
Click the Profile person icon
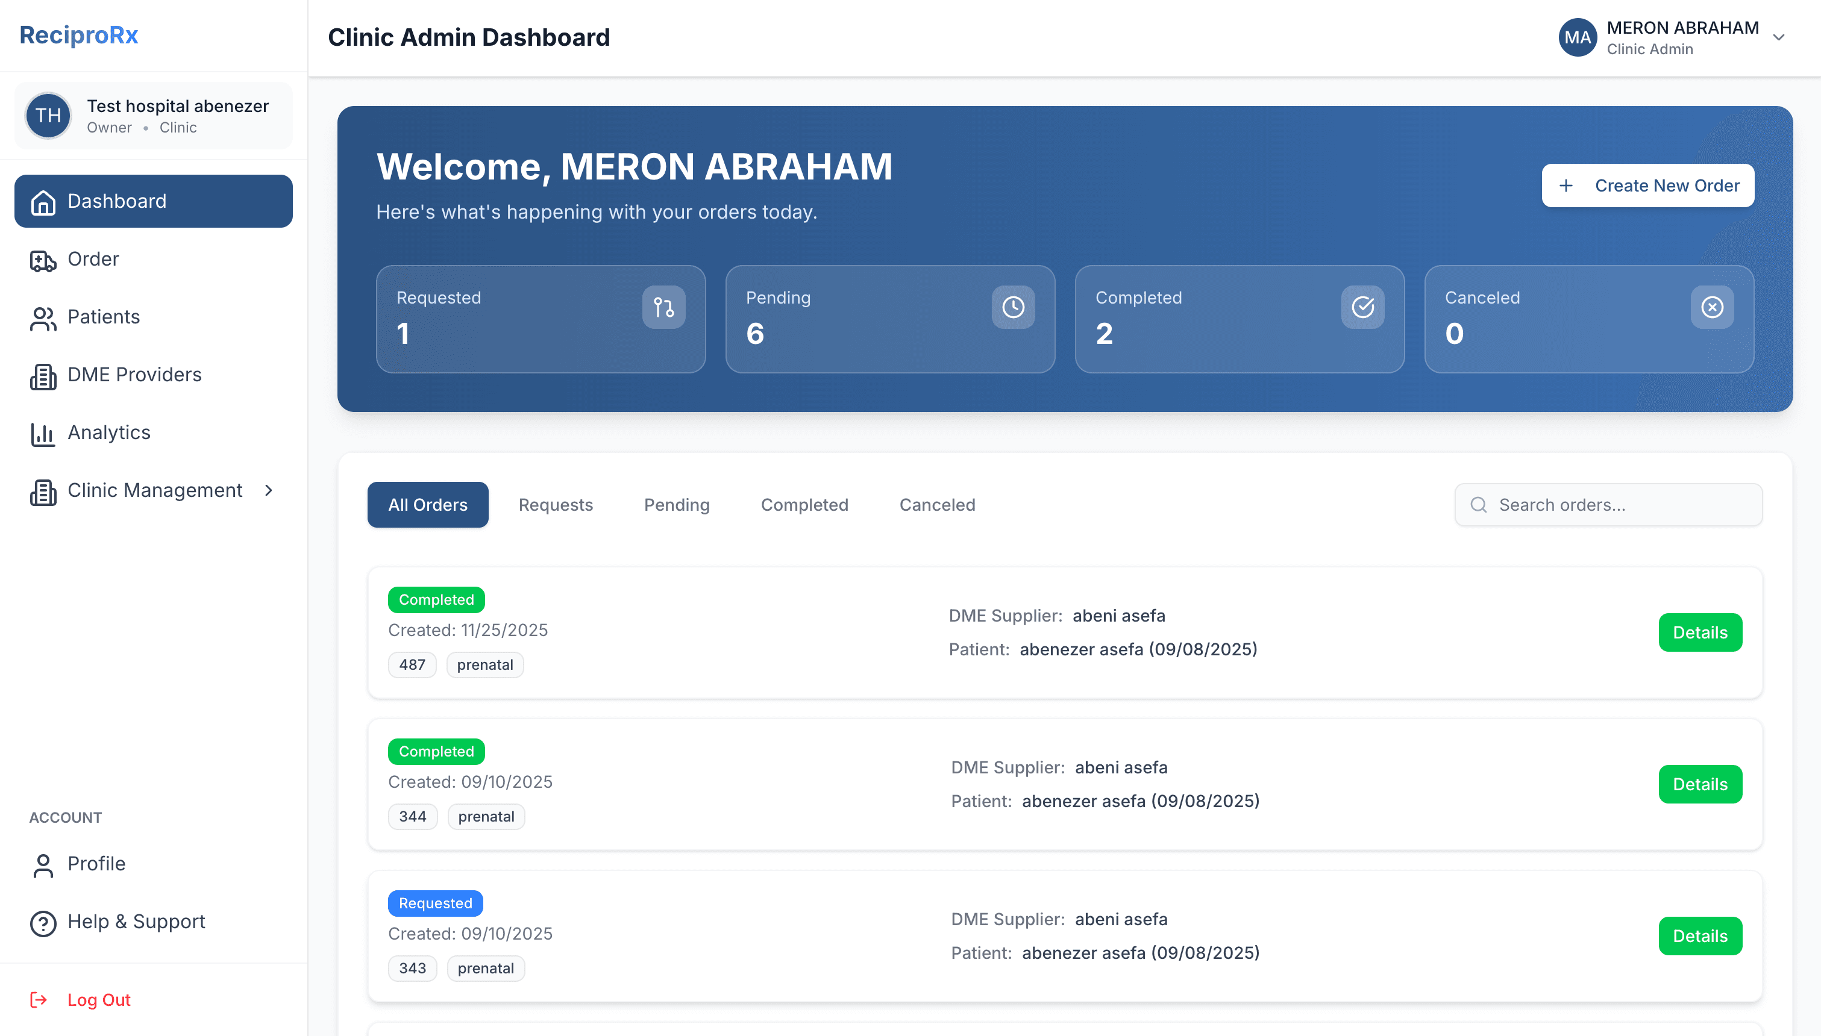[x=42, y=864]
